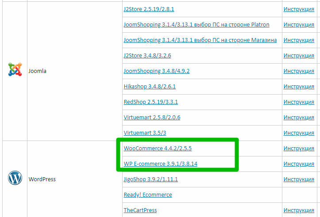Open the WP E-commerce 3.9.1/3.8.14 link
Viewport: 320px width, 217px height.
(x=160, y=164)
